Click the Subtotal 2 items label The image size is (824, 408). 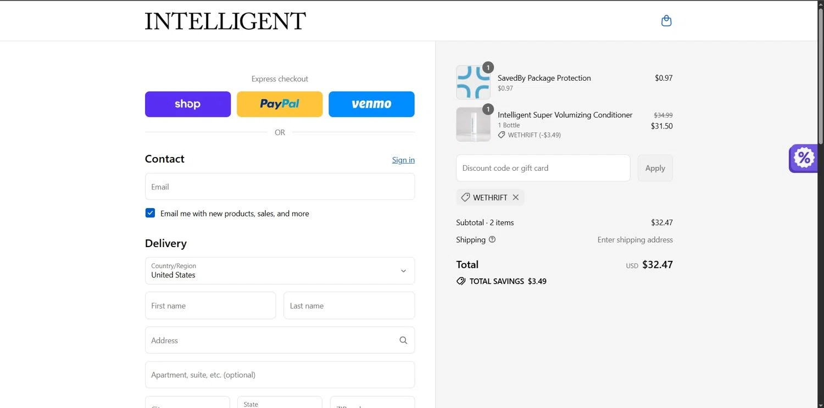485,222
